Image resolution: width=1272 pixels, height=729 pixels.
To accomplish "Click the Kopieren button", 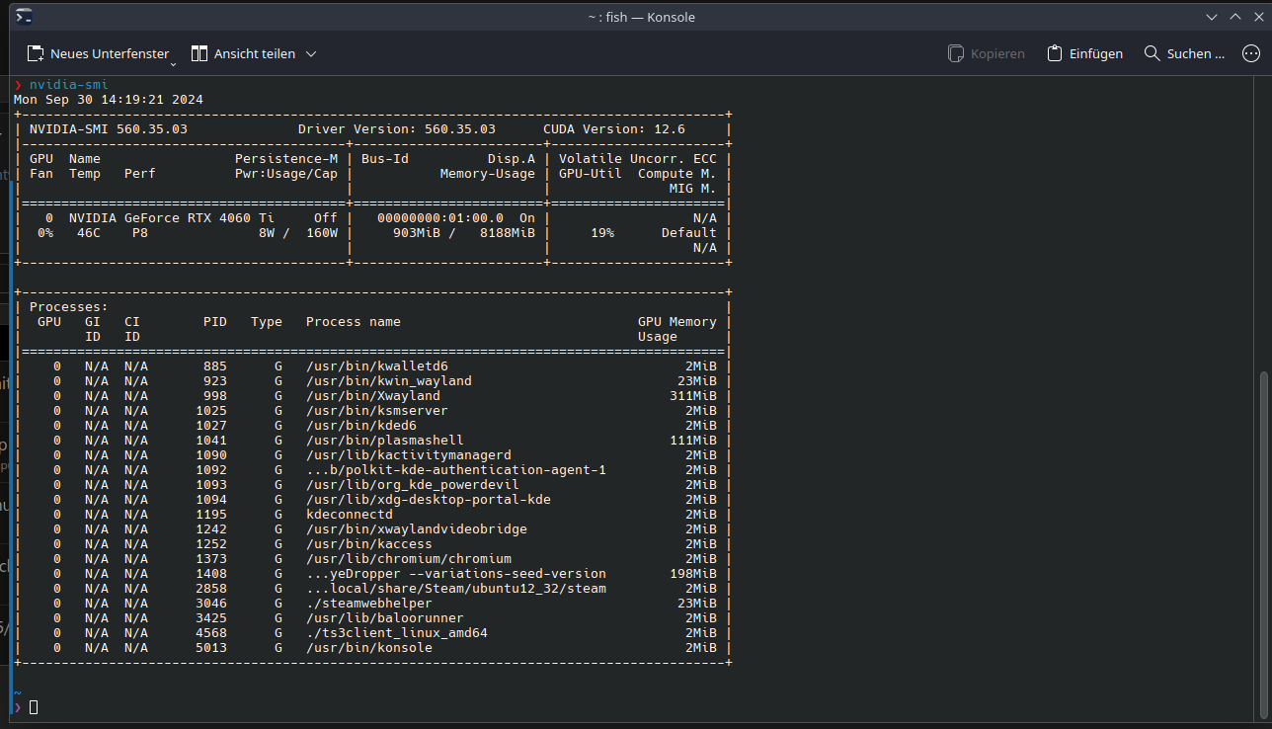I will coord(986,53).
